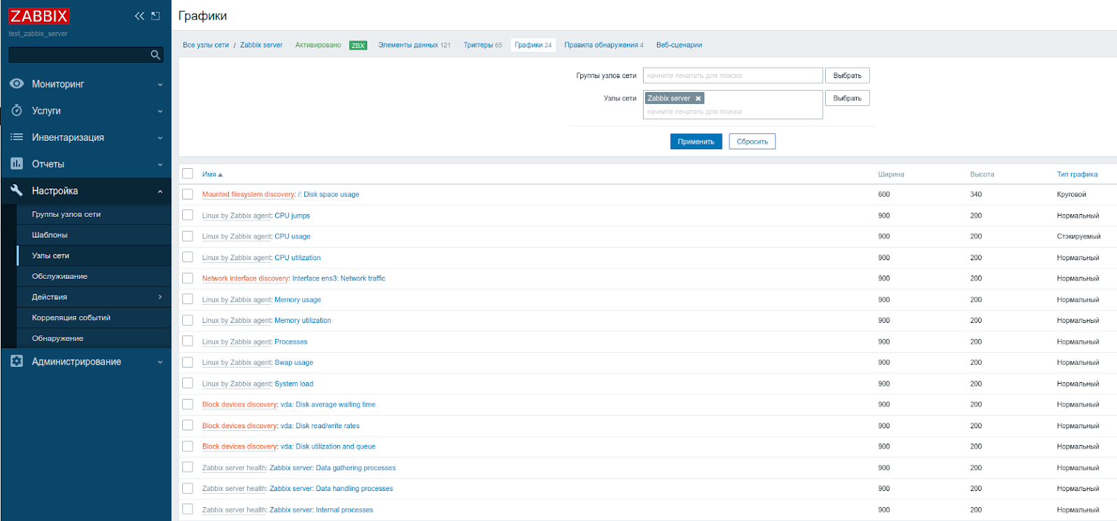Click the gear icon for Администрирование
This screenshot has height=521, width=1117.
(x=17, y=361)
